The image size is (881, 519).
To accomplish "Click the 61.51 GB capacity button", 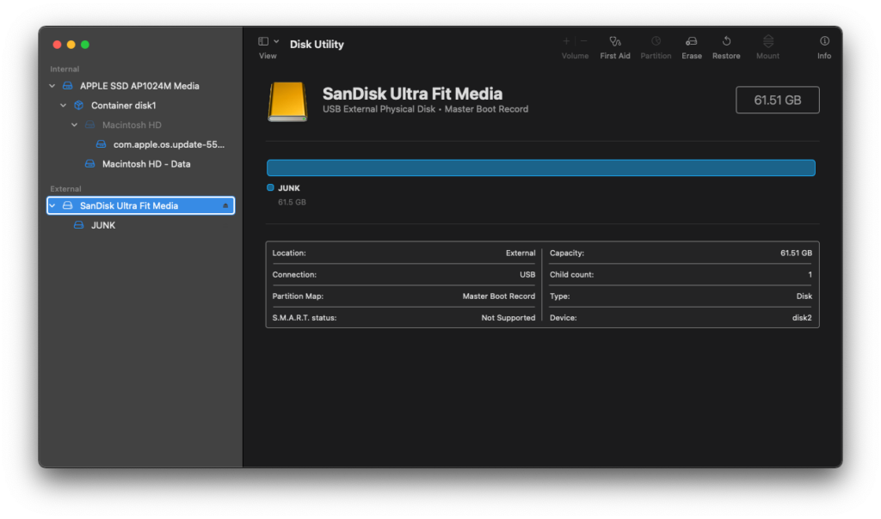I will [777, 99].
